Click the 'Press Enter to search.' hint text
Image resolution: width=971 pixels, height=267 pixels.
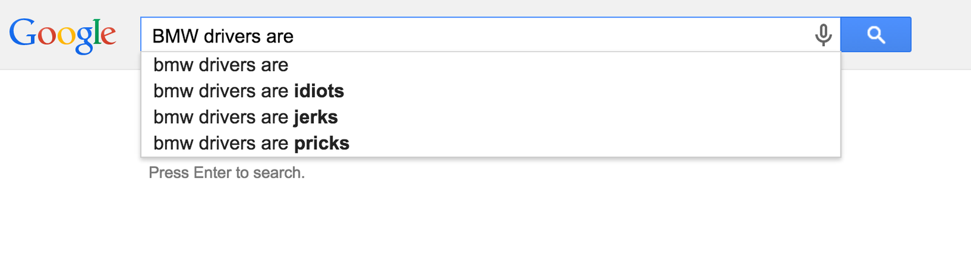coord(226,173)
